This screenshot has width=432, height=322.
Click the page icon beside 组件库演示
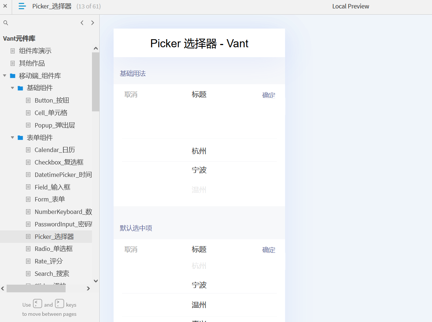pyautogui.click(x=13, y=51)
